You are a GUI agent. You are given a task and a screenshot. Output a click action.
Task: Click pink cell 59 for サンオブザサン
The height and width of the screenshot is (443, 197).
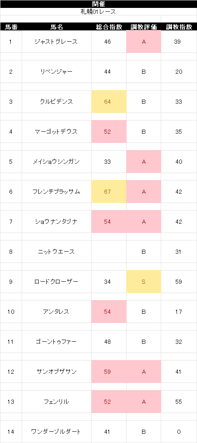point(109,372)
